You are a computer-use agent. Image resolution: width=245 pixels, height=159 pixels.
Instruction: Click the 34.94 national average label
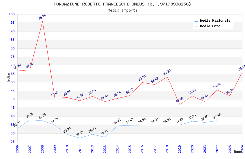pyautogui.click(x=155, y=121)
